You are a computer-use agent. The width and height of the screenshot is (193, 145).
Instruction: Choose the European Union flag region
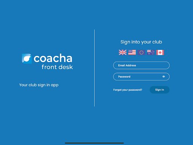coord(141,52)
